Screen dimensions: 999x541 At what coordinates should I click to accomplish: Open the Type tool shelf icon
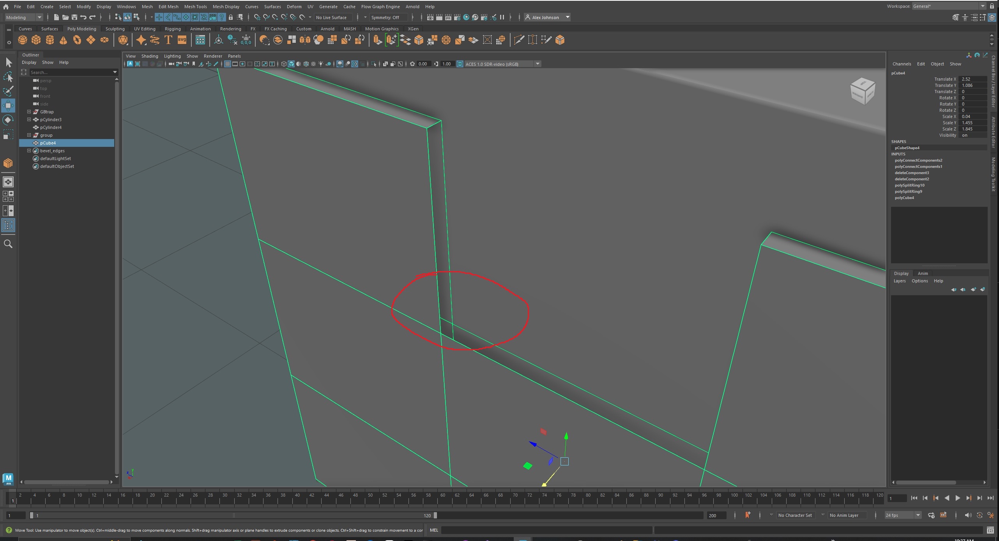(168, 40)
